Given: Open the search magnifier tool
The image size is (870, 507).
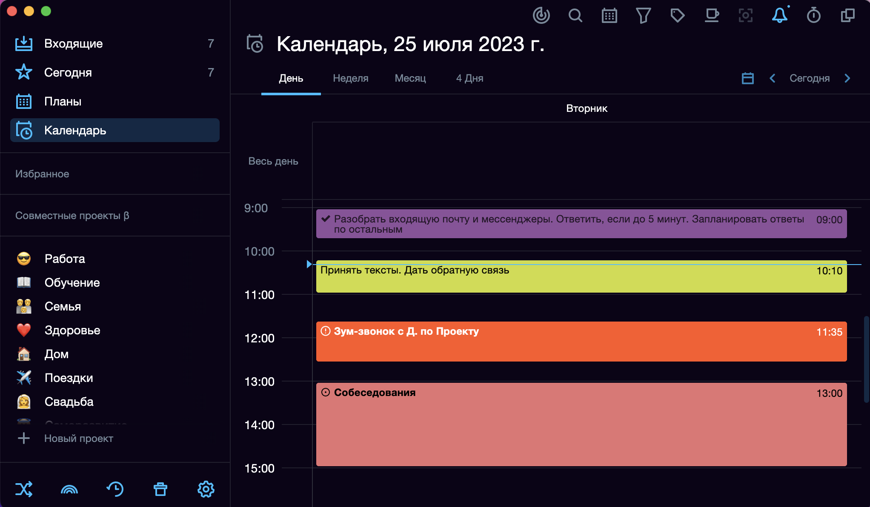Looking at the screenshot, I should (x=575, y=16).
